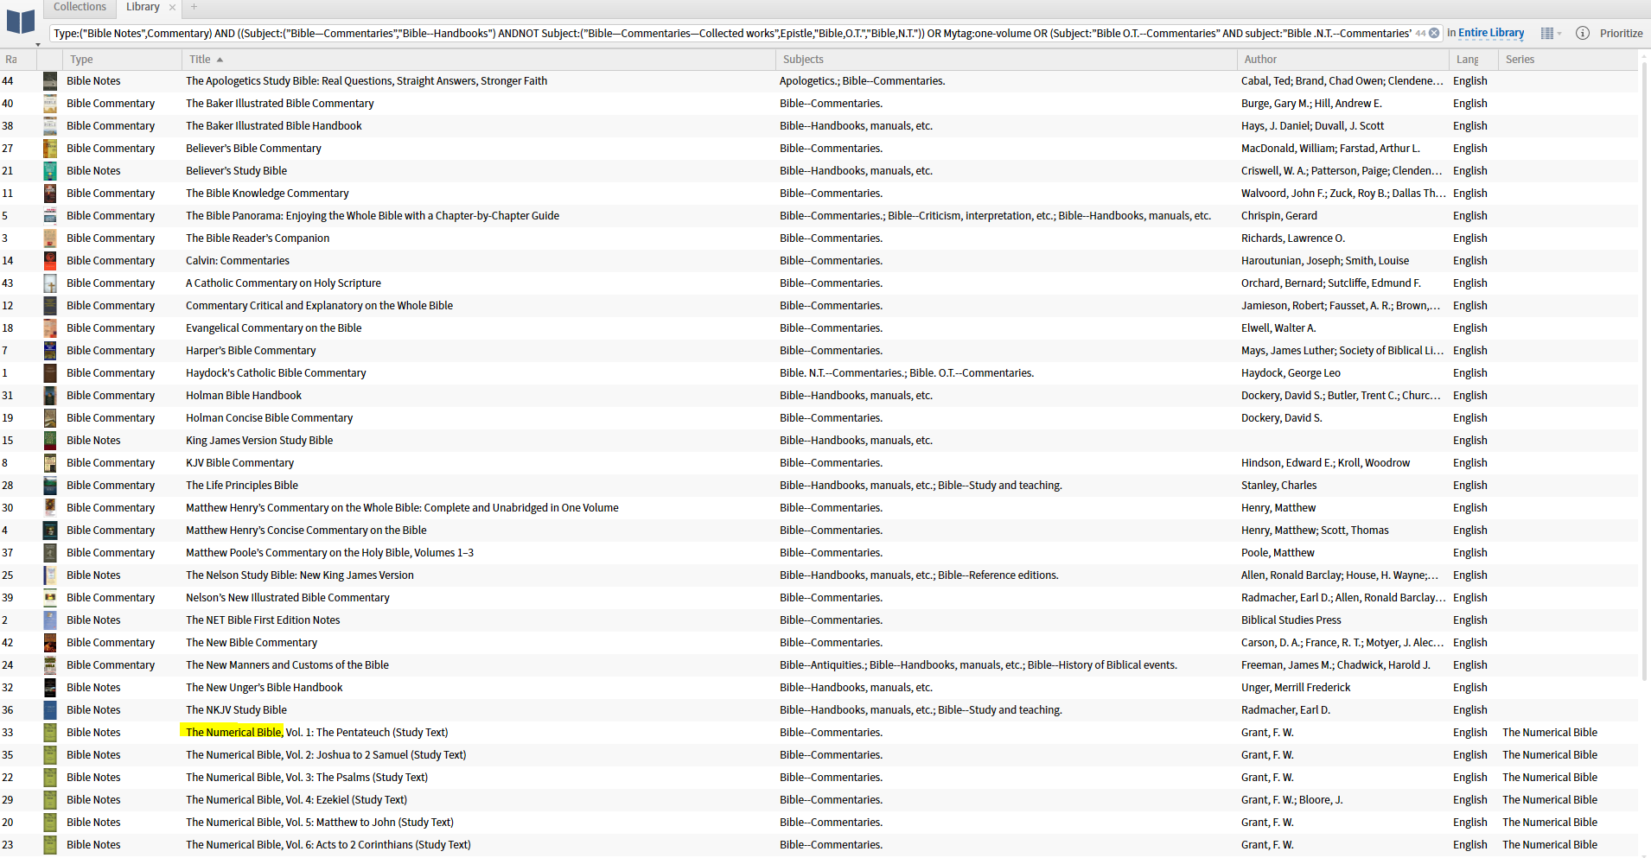Click cover thumbnail of Harper's Bible Commentary
The width and height of the screenshot is (1651, 858).
pyautogui.click(x=50, y=351)
